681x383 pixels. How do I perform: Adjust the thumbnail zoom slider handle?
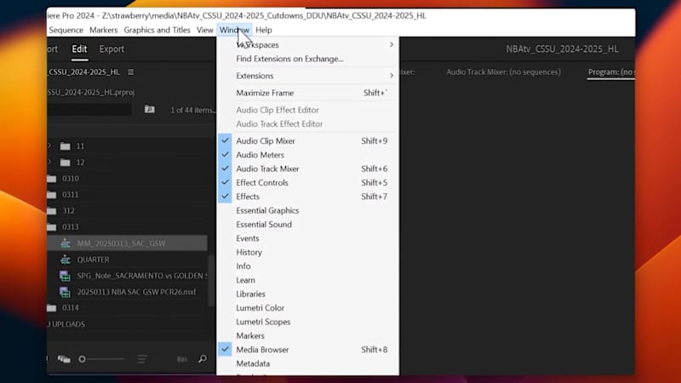point(82,359)
